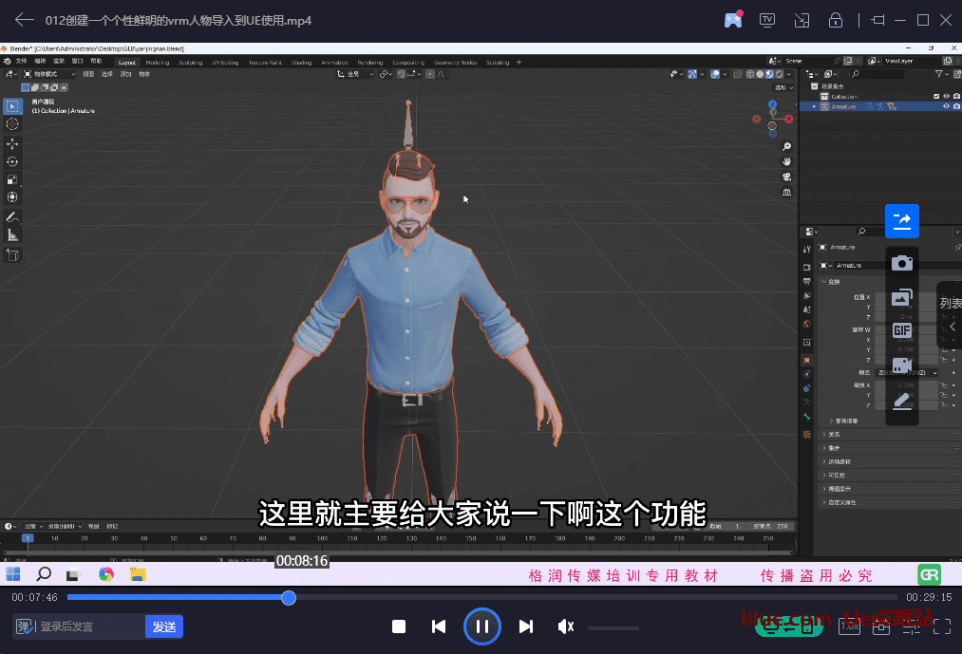962x654 pixels.
Task: Switch to mini picture-in-picture window mode
Action: coord(802,20)
